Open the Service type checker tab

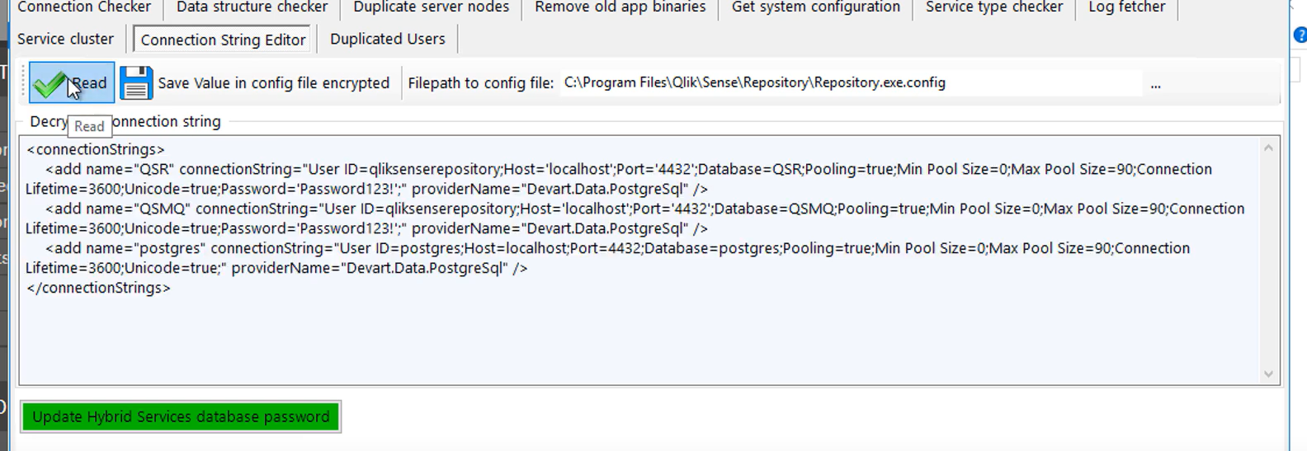[993, 7]
